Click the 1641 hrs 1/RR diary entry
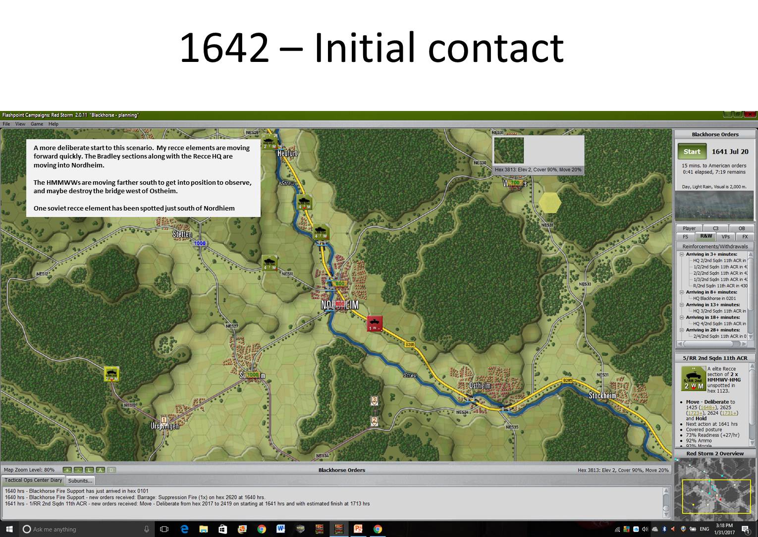Image resolution: width=758 pixels, height=537 pixels. click(187, 504)
